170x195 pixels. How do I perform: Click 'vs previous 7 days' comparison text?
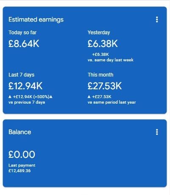pos(27,102)
